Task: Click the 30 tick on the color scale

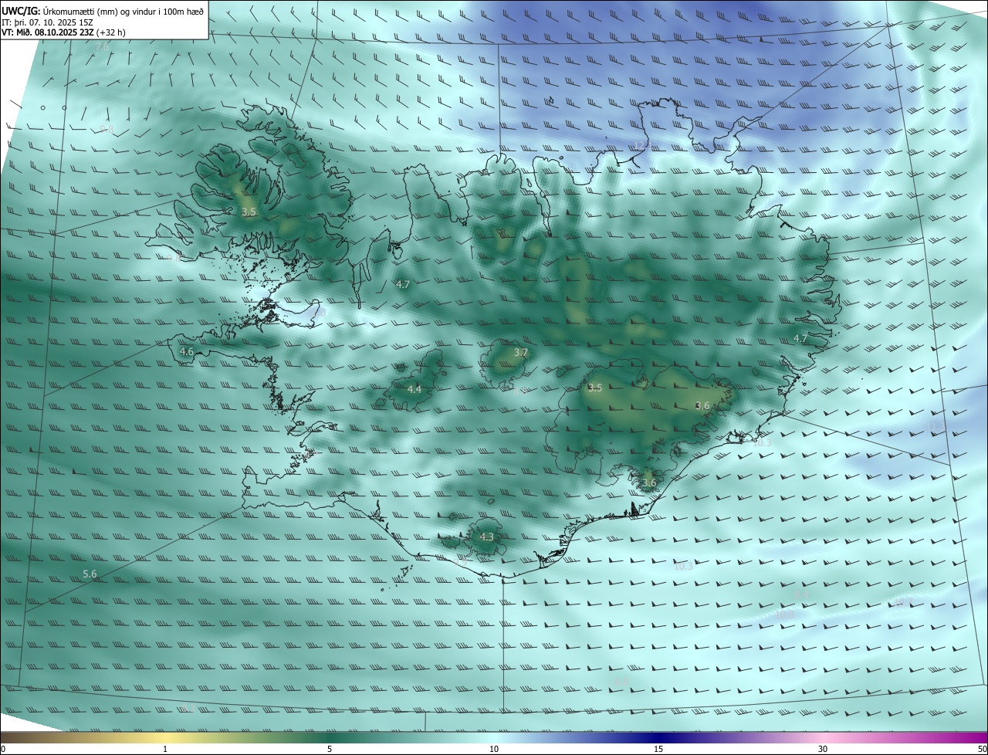Action: click(x=823, y=749)
